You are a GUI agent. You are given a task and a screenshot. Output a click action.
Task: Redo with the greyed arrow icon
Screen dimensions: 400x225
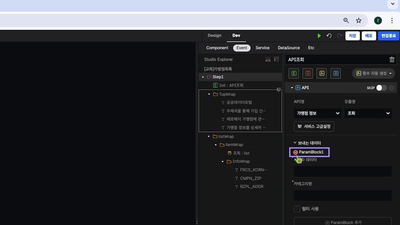pos(339,35)
